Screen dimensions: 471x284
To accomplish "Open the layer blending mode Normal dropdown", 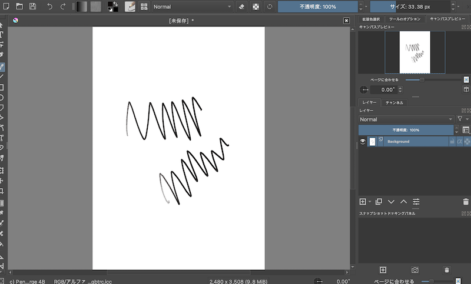I will [x=405, y=119].
